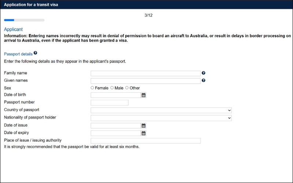Click the Family name text field
The width and height of the screenshot is (293, 183).
[x=145, y=73]
